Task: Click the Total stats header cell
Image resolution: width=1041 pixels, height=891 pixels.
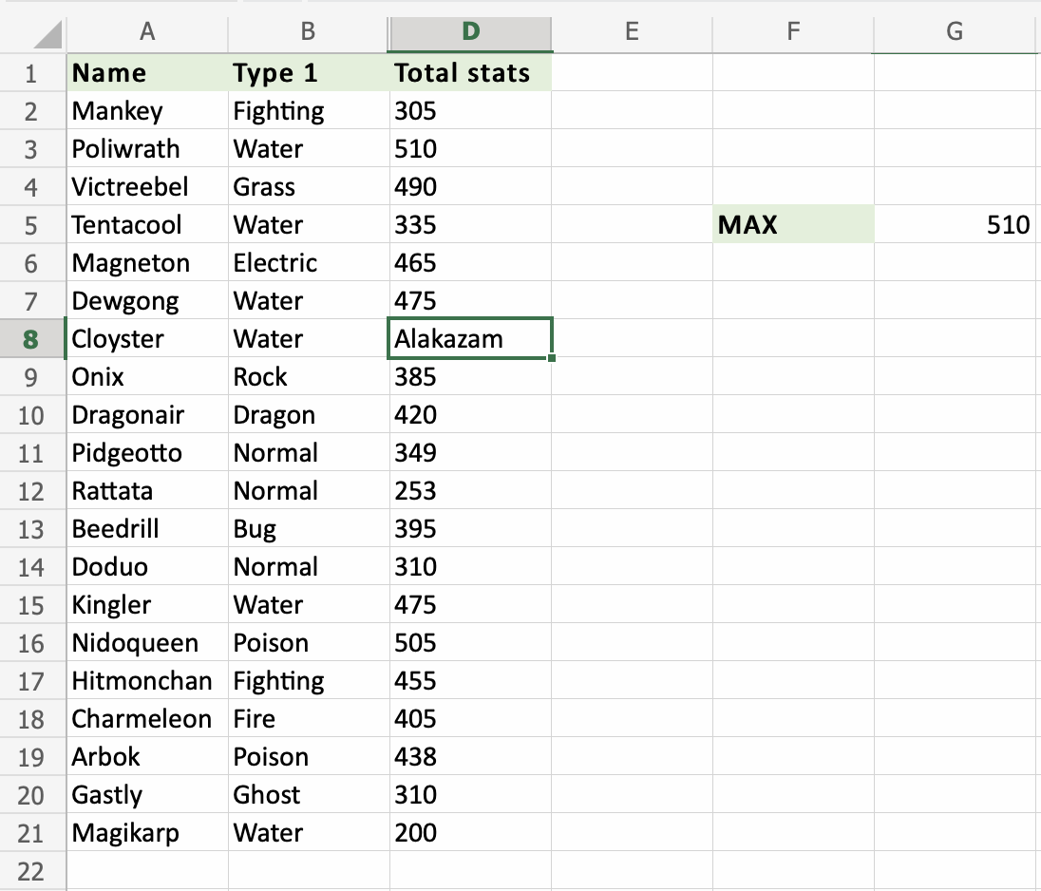Action: pyautogui.click(x=470, y=73)
